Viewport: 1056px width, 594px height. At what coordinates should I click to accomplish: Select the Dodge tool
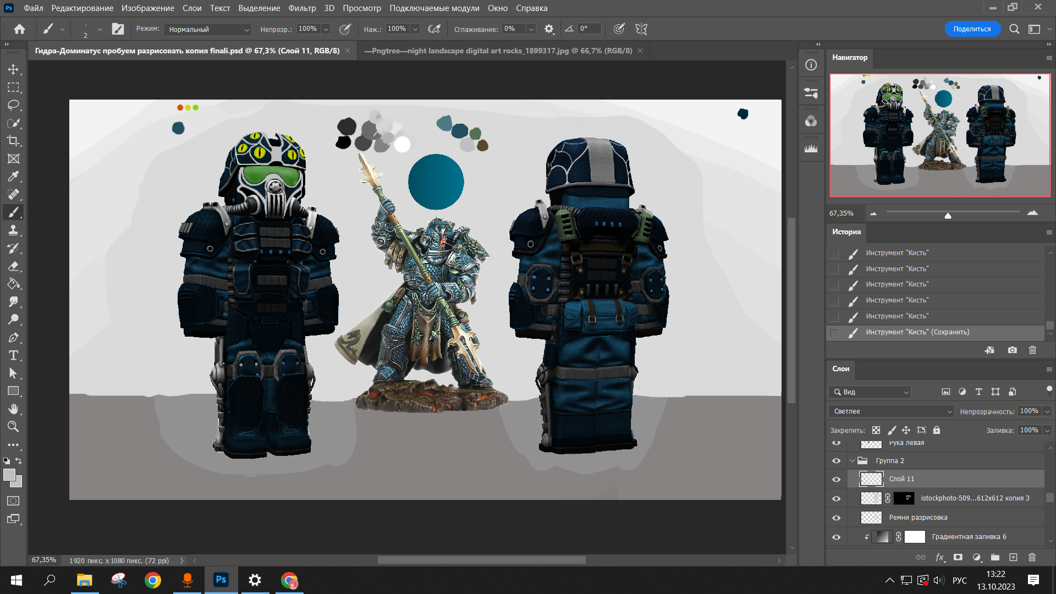tap(13, 320)
